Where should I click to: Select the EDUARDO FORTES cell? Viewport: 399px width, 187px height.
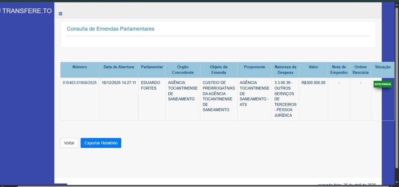click(150, 85)
